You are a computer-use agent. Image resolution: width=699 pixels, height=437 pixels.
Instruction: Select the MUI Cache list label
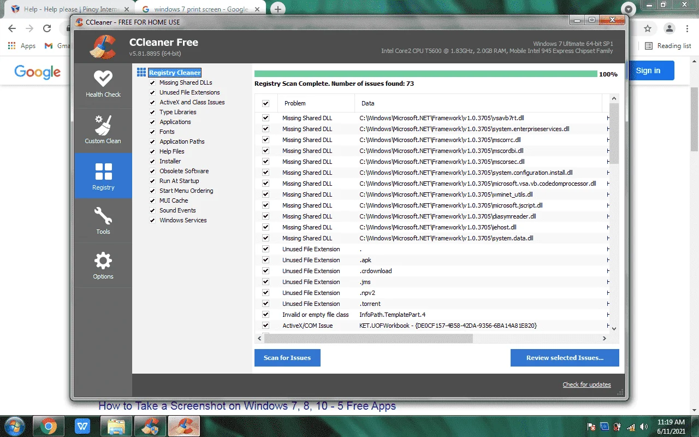(x=174, y=200)
